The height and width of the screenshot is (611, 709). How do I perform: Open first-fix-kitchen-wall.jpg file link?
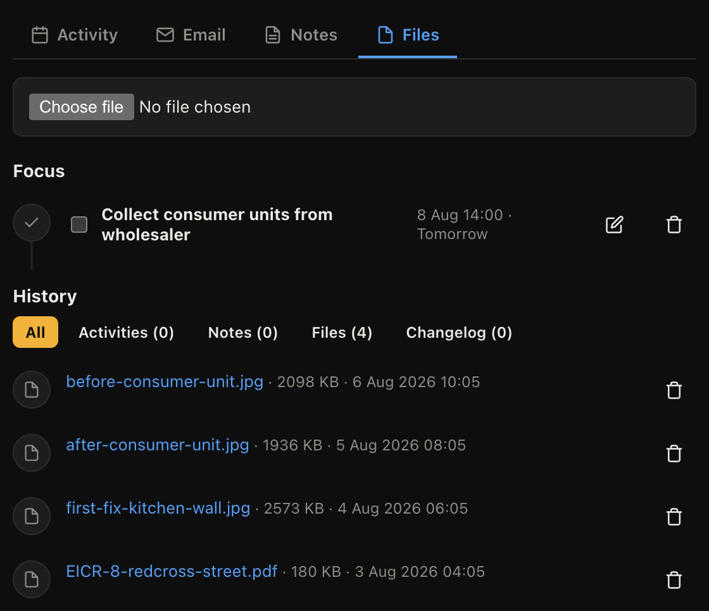pos(158,509)
